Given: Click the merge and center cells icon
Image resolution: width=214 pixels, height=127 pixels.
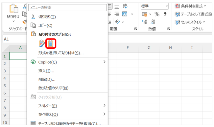Looking at the screenshot, I should [125, 14].
